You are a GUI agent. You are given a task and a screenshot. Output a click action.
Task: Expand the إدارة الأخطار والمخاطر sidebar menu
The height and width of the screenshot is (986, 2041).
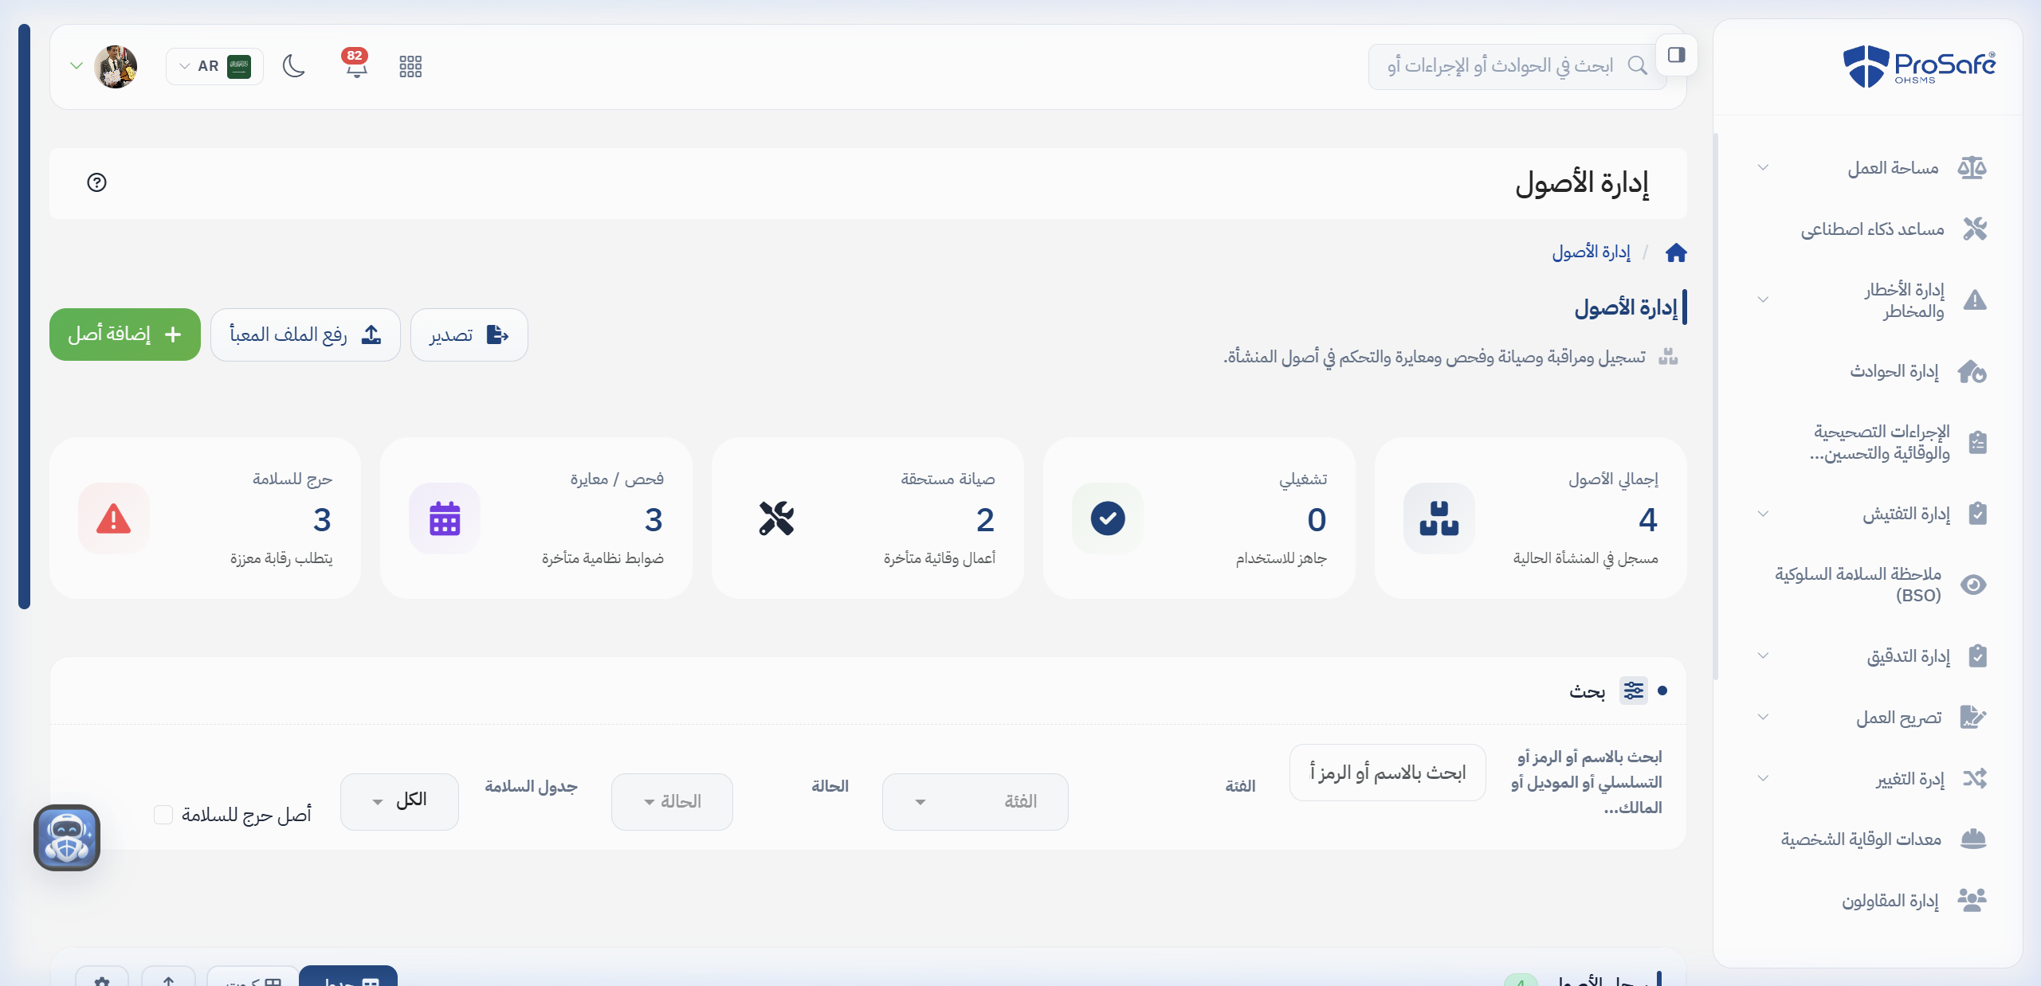coord(1871,300)
